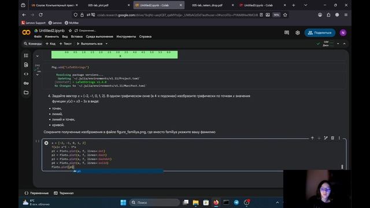Open Firefox account icon
Viewport: 370px width, 208px height.
320,15
